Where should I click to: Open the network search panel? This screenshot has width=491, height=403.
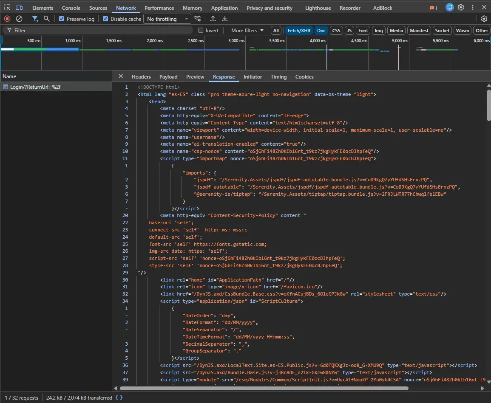coord(47,19)
